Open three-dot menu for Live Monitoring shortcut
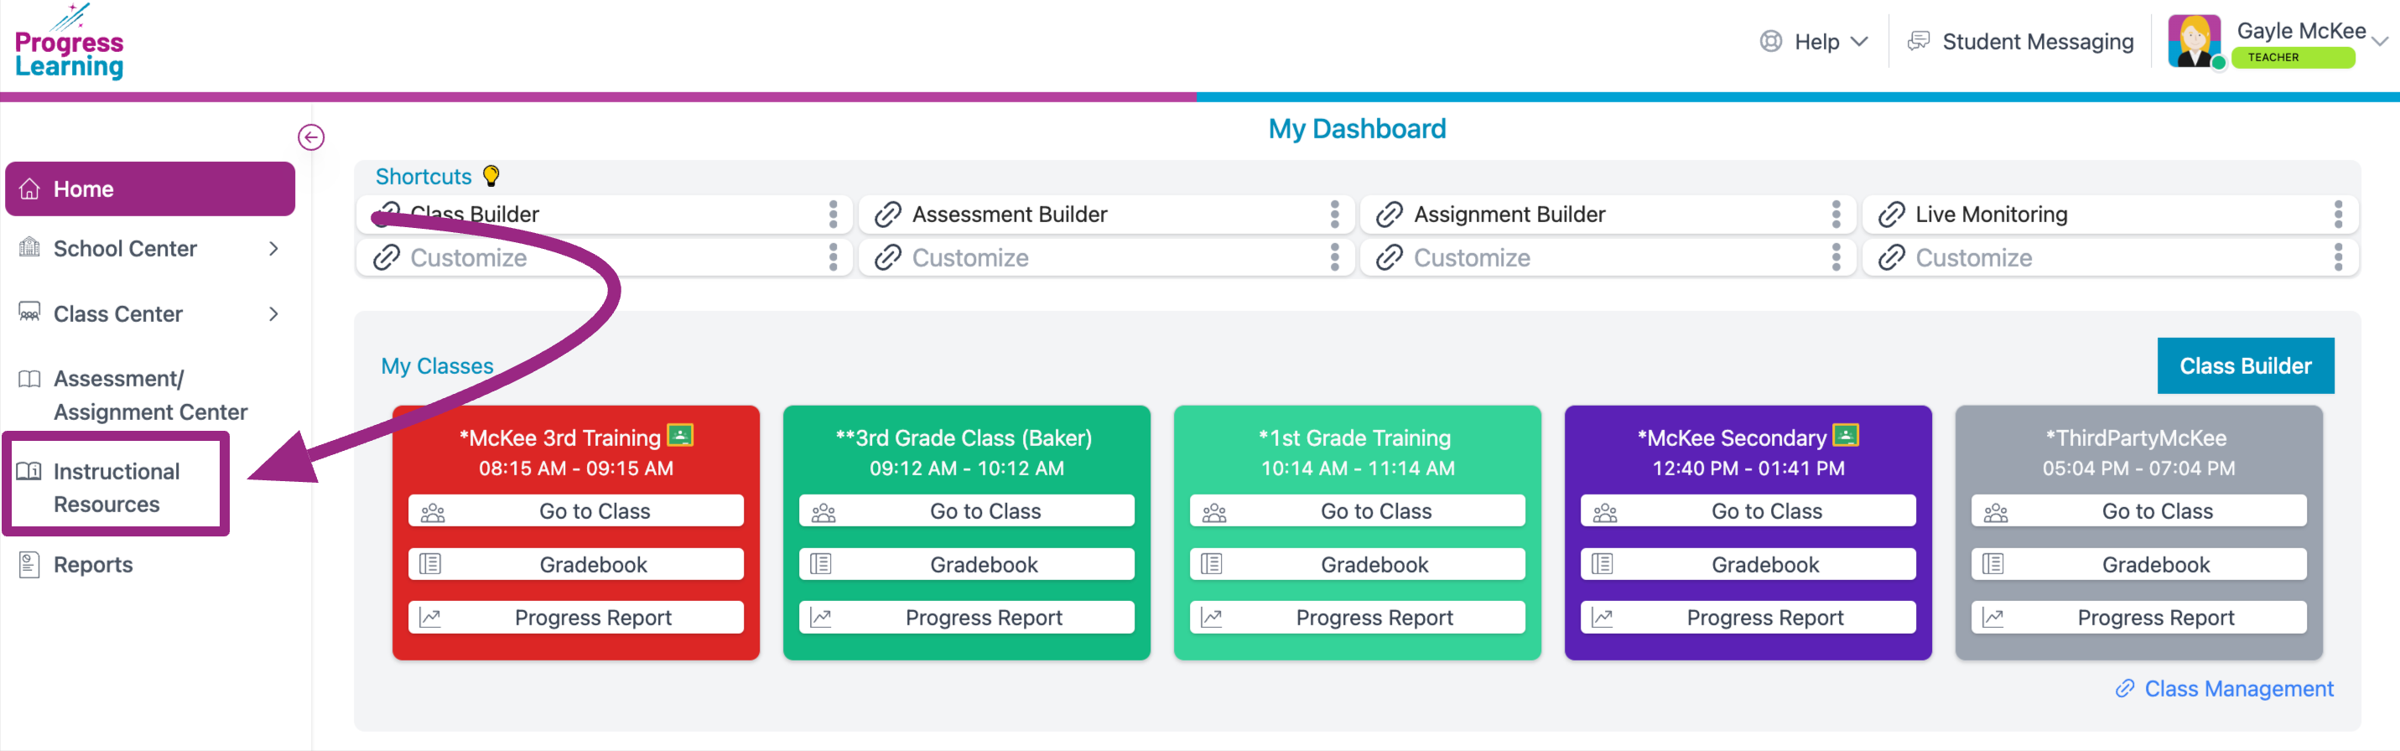The width and height of the screenshot is (2400, 751). [x=2338, y=215]
